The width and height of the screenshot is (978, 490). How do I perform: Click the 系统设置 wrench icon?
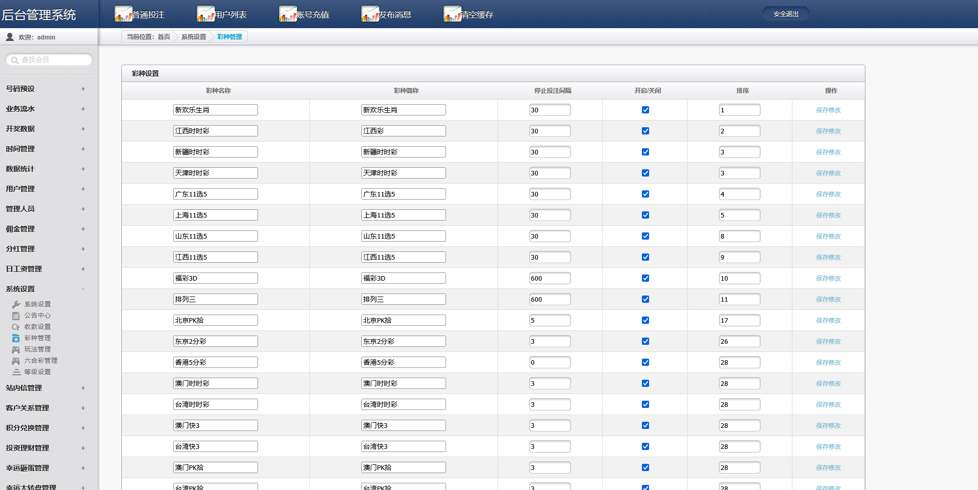(x=16, y=304)
